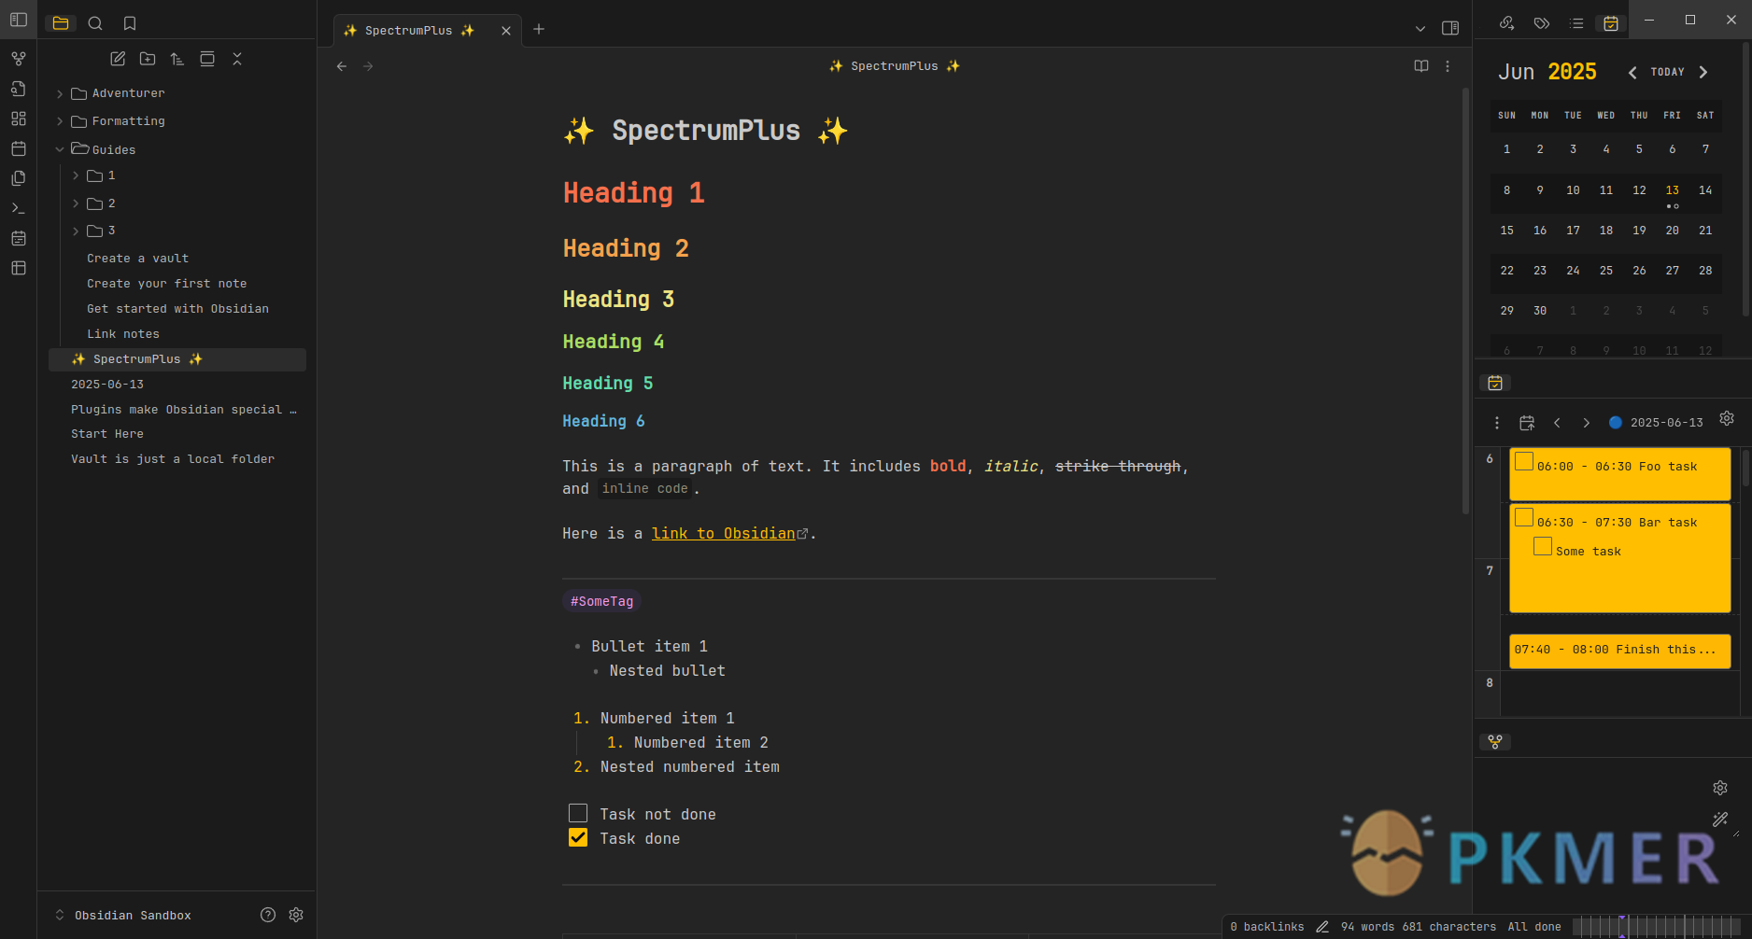Open the Bookmarks tab in the sidebar
The width and height of the screenshot is (1752, 939).
pyautogui.click(x=130, y=23)
